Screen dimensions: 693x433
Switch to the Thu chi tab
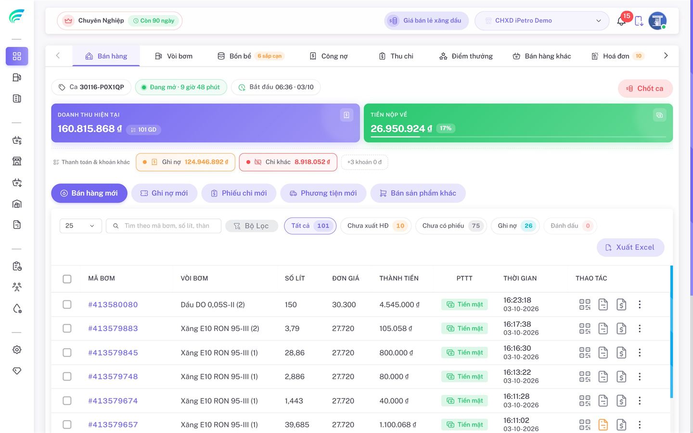[396, 56]
